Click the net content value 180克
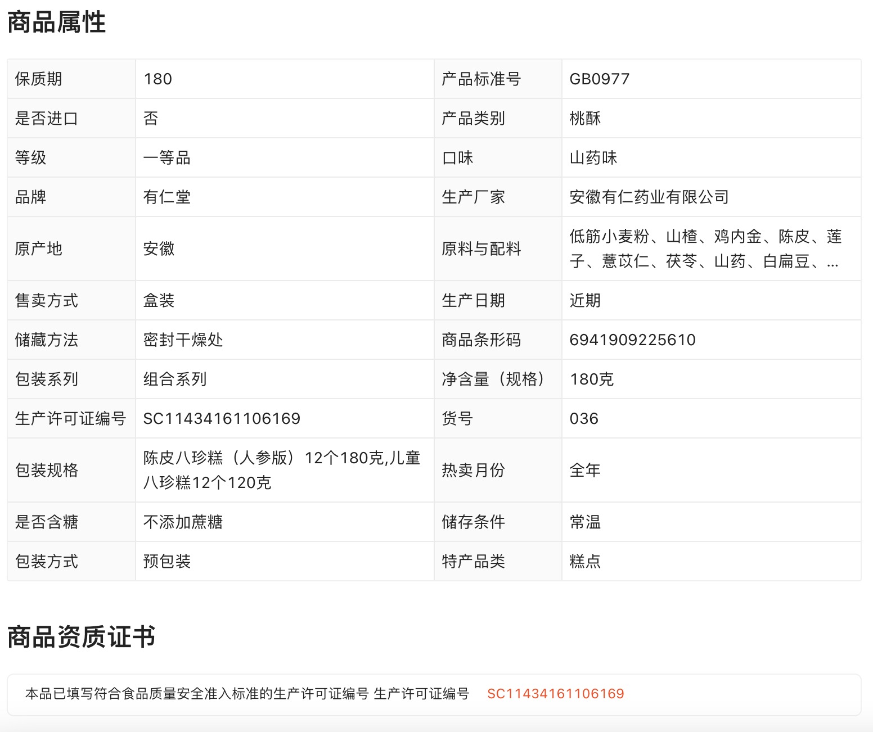This screenshot has width=873, height=732. [x=591, y=379]
